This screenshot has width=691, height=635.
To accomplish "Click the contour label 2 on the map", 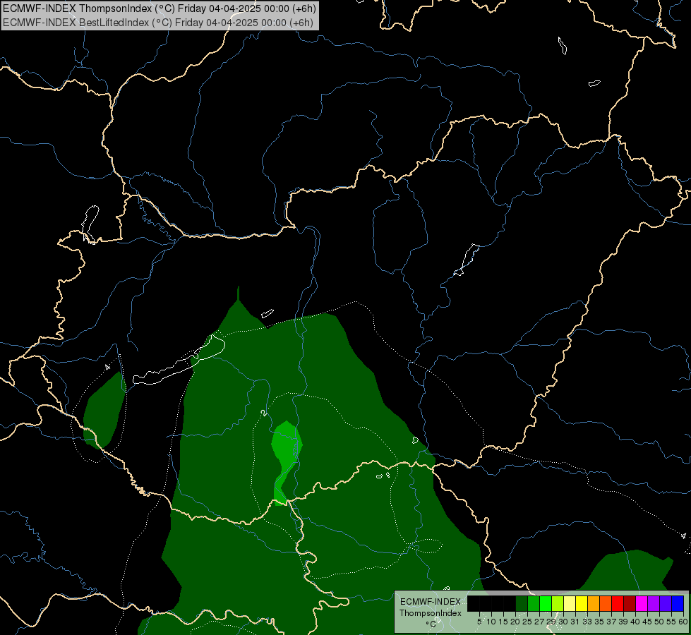I will pyautogui.click(x=264, y=413).
